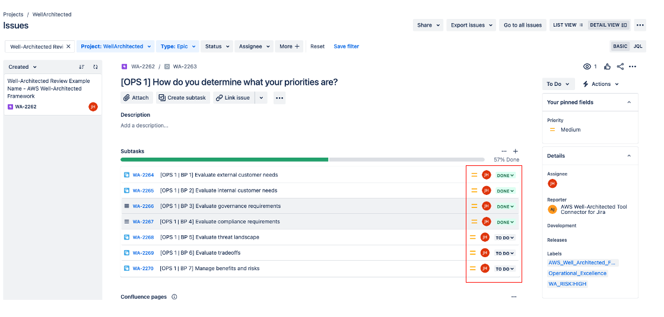
Task: Open the Projects breadcrumb
Action: (x=13, y=14)
